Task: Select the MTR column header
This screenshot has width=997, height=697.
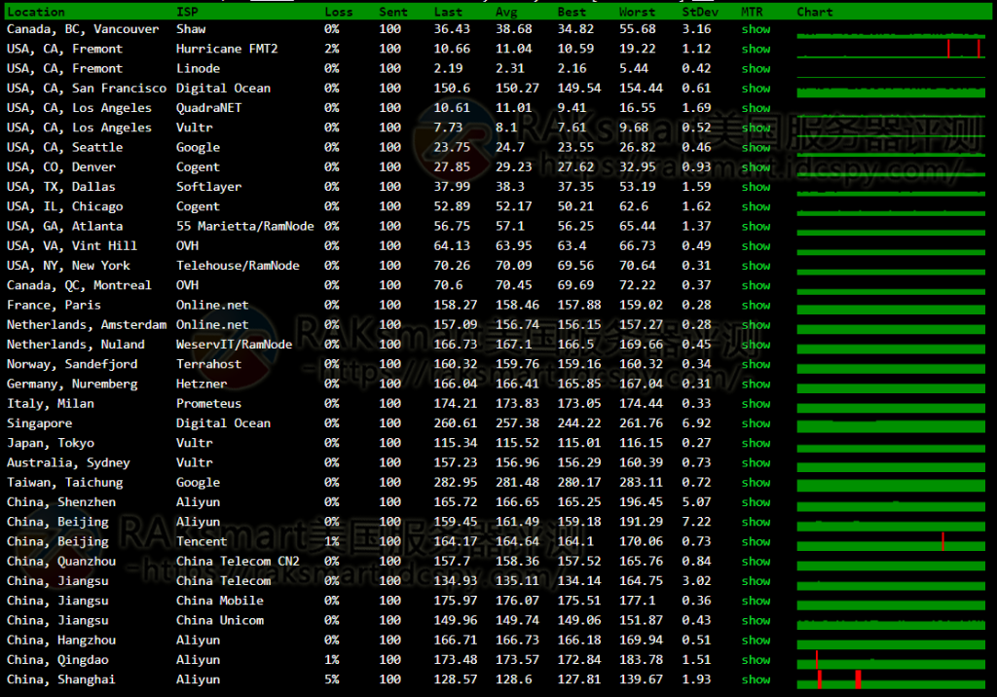Action: pos(752,12)
